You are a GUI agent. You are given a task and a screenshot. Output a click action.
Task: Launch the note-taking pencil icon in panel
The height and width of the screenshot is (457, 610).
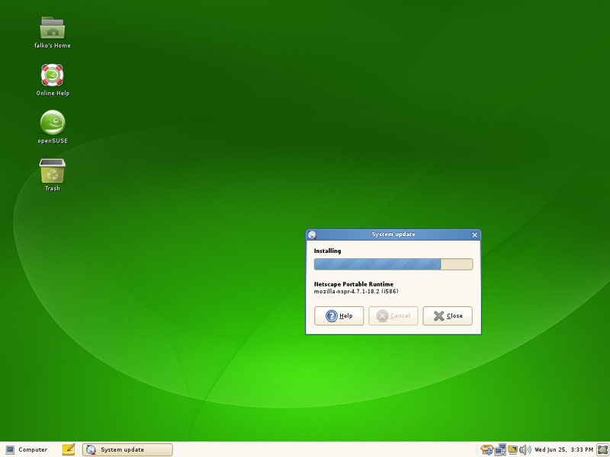click(x=69, y=449)
